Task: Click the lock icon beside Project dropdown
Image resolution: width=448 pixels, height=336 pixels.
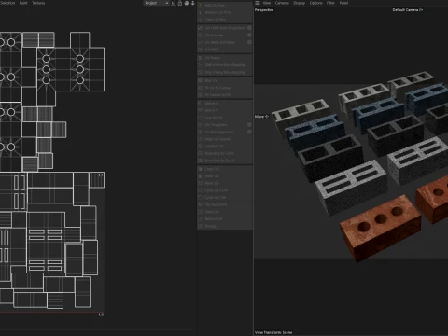Action: click(180, 3)
